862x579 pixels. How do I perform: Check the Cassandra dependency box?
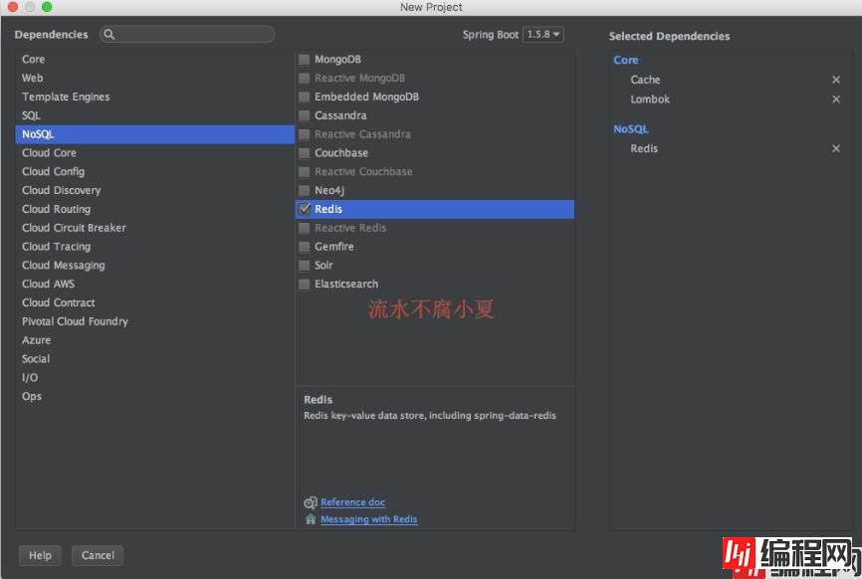305,115
